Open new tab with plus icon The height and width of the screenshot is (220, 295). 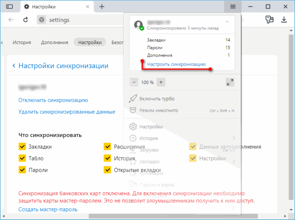[x=102, y=7]
